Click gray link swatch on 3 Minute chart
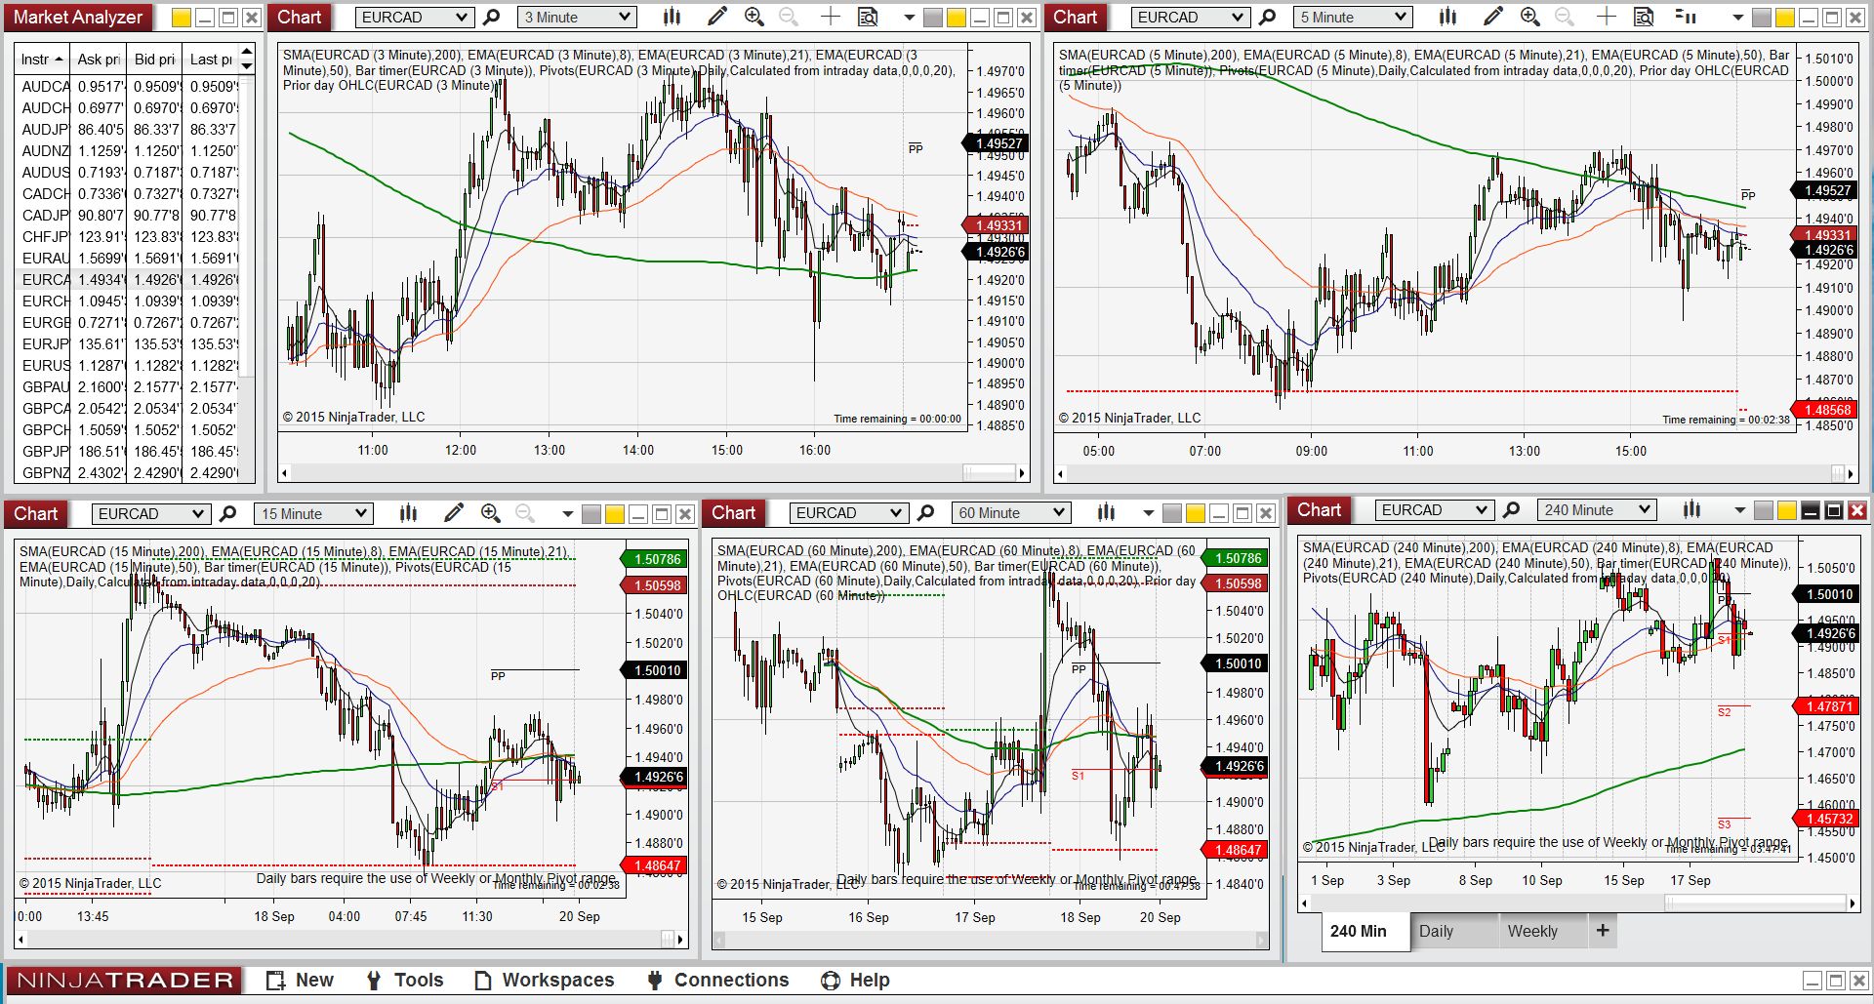Screen dimensions: 1874x1004 933,18
